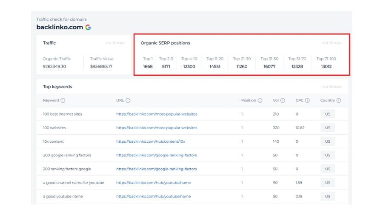This screenshot has width=383, height=215.
Task: Click US country badge in 10x content row
Action: coord(328,141)
